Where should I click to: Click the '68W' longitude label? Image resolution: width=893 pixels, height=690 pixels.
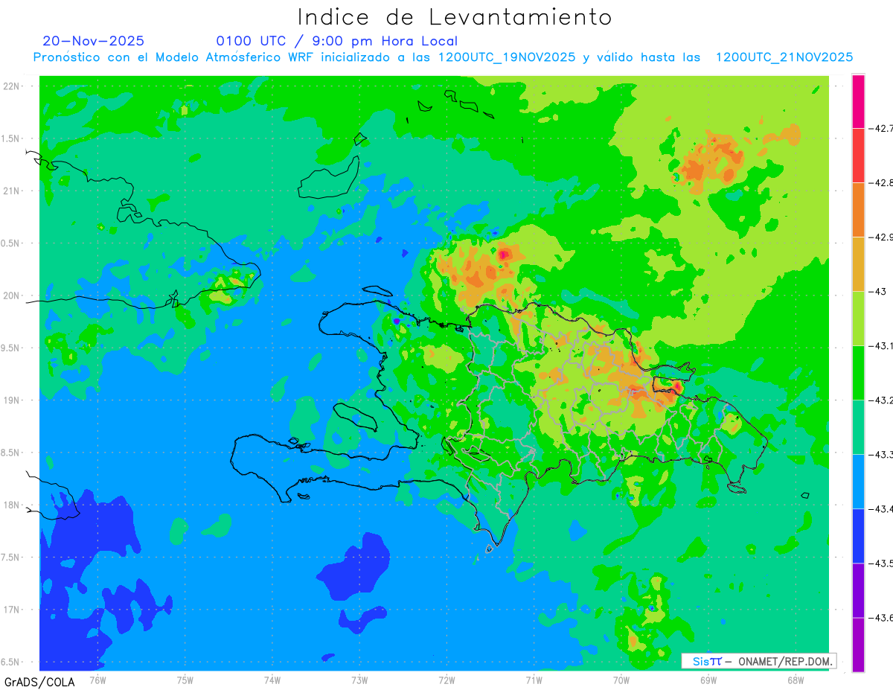point(795,680)
